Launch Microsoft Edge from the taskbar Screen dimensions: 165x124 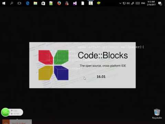(27, 3)
